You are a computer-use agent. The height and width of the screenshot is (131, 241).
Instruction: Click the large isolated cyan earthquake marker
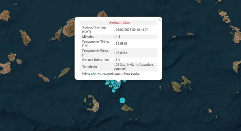click(x=122, y=100)
